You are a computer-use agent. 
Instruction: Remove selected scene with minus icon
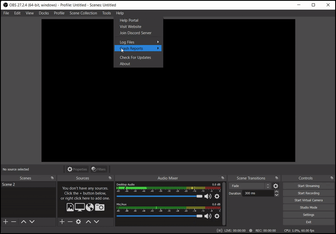14,221
